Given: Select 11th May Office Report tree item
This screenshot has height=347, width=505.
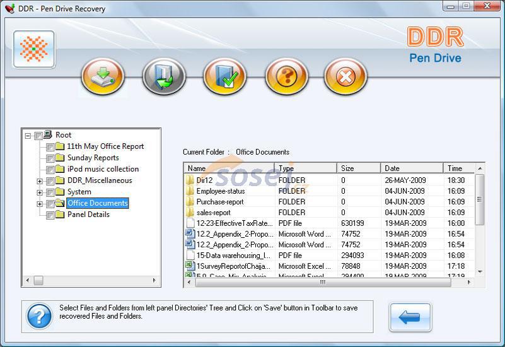Looking at the screenshot, I should coord(106,146).
